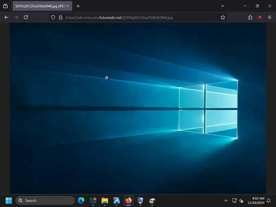
Task: Open the Visual Studio taskbar app
Action: pyautogui.click(x=93, y=201)
